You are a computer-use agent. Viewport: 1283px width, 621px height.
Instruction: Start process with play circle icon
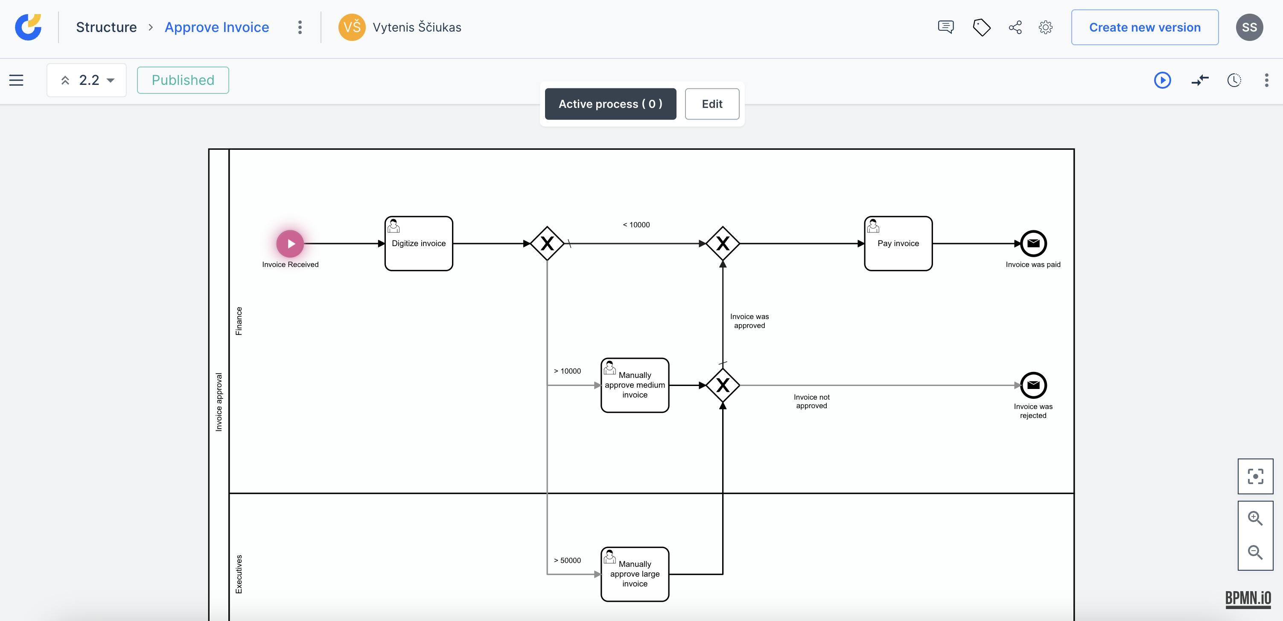pos(1162,80)
